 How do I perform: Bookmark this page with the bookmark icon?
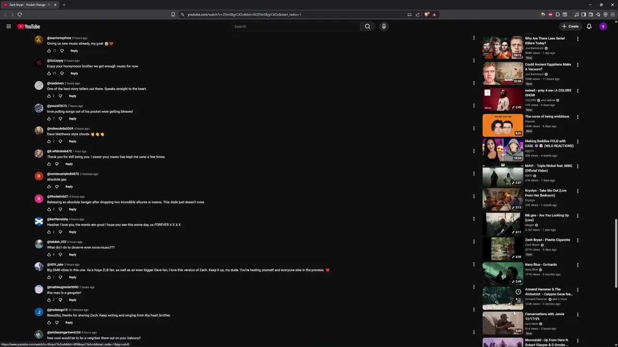[x=173, y=14]
